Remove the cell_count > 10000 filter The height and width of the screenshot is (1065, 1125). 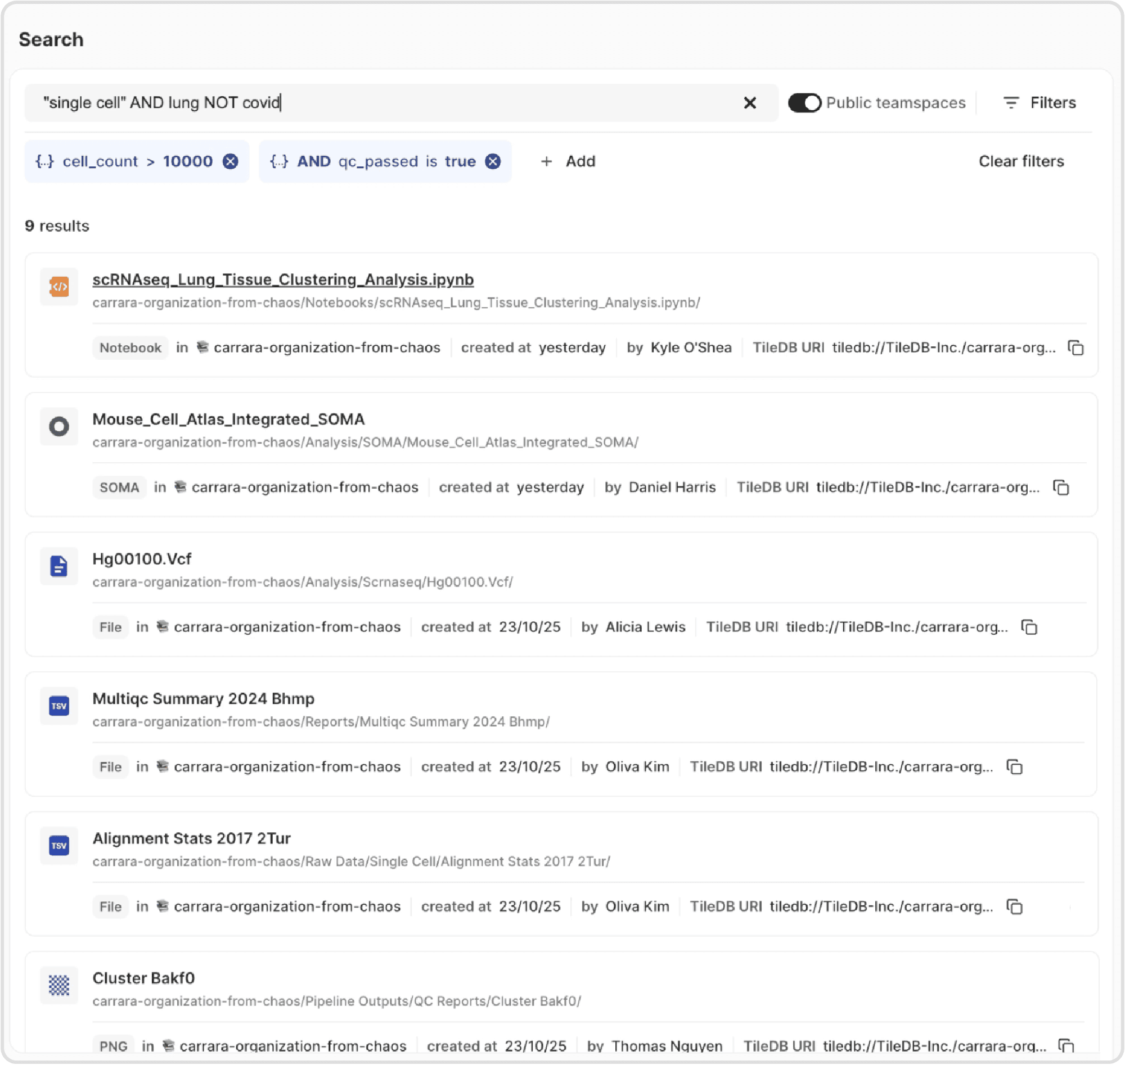(x=230, y=161)
